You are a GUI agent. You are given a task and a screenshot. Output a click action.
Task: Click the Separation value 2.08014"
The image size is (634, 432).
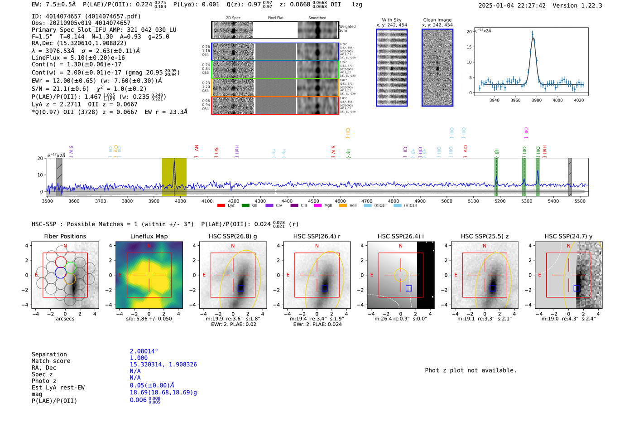pyautogui.click(x=144, y=351)
